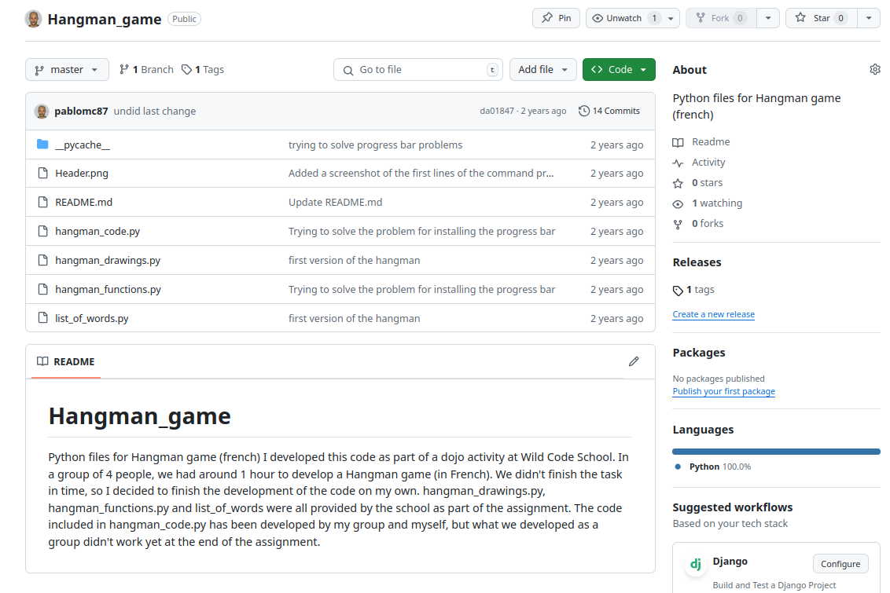The height and width of the screenshot is (593, 890).
Task: Open hangman_code.py file
Action: [x=97, y=231]
